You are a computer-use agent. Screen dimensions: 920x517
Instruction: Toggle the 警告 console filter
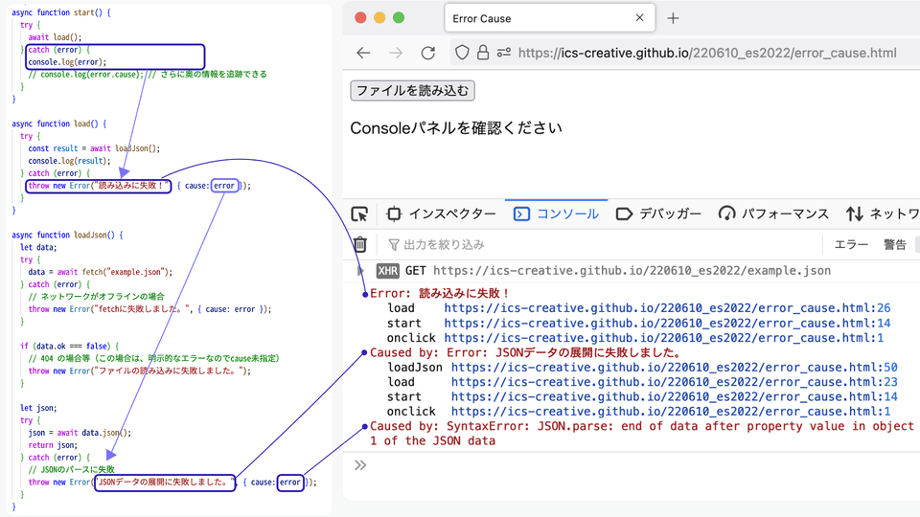[894, 245]
